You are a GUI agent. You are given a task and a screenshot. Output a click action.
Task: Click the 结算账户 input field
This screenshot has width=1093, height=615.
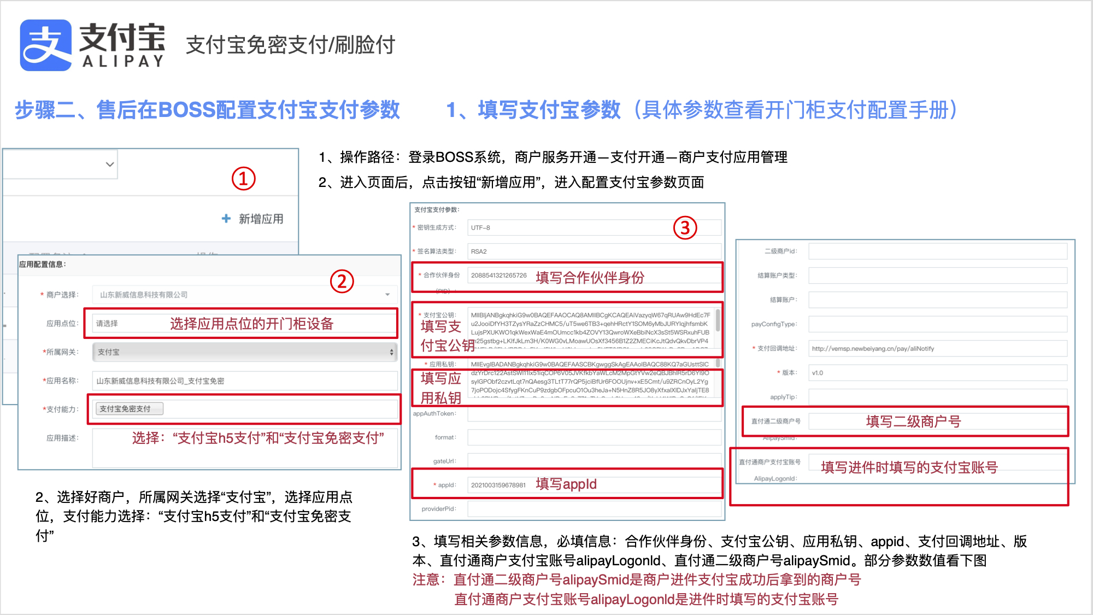coord(938,300)
